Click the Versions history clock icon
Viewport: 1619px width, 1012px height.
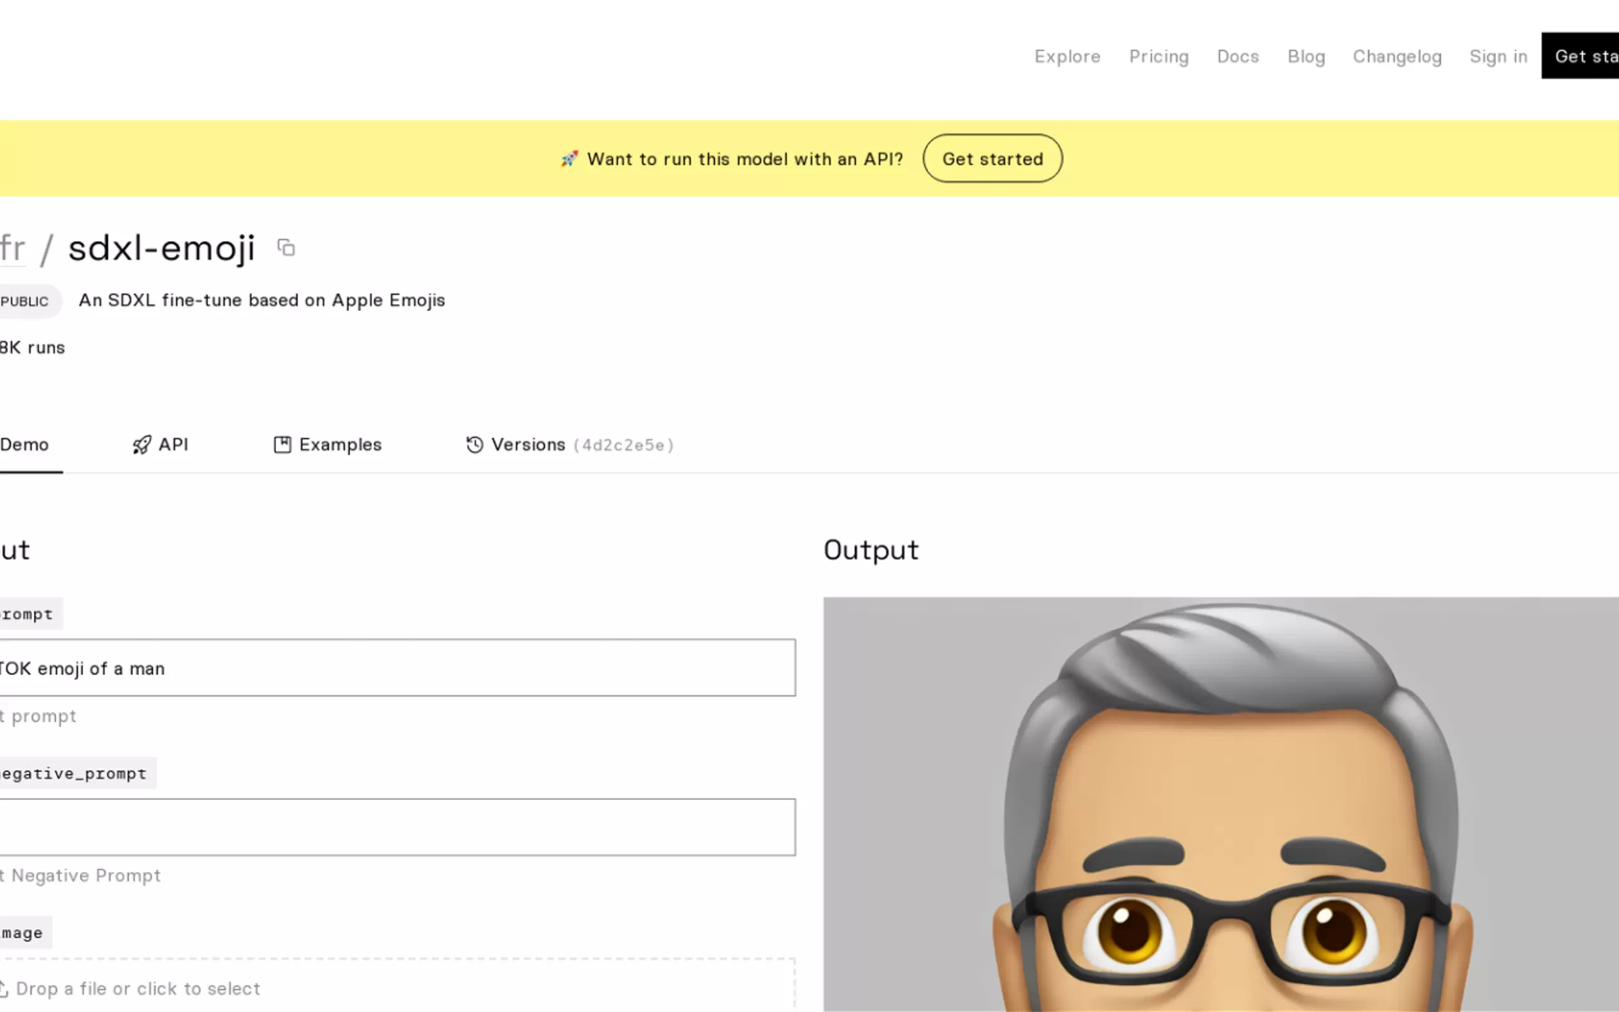474,445
